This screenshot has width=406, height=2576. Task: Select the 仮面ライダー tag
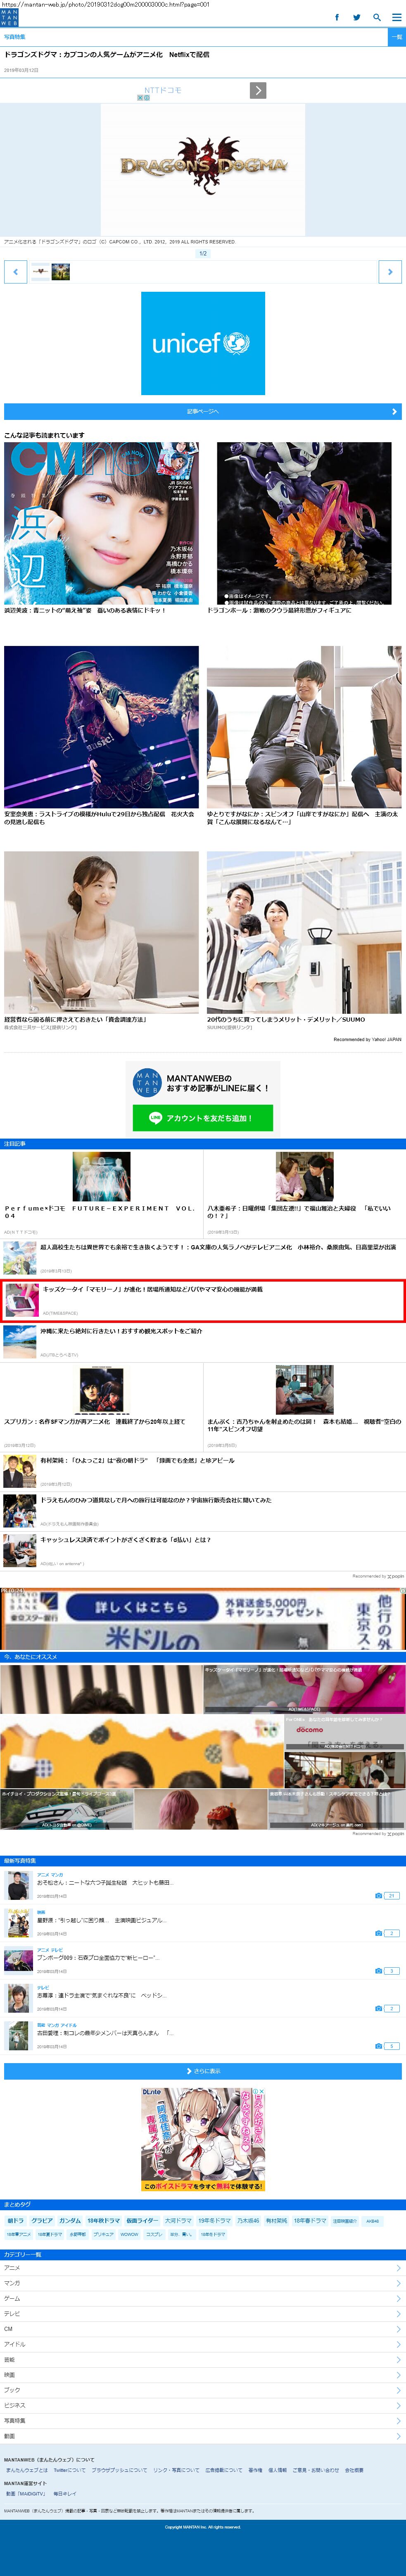click(142, 2221)
